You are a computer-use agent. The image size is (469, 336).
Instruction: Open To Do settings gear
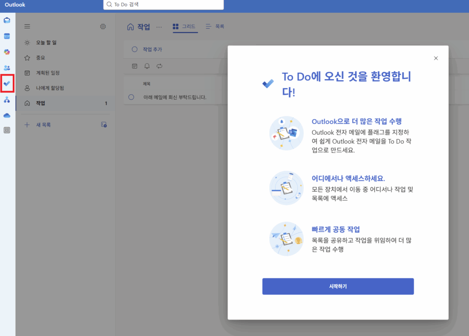103,27
